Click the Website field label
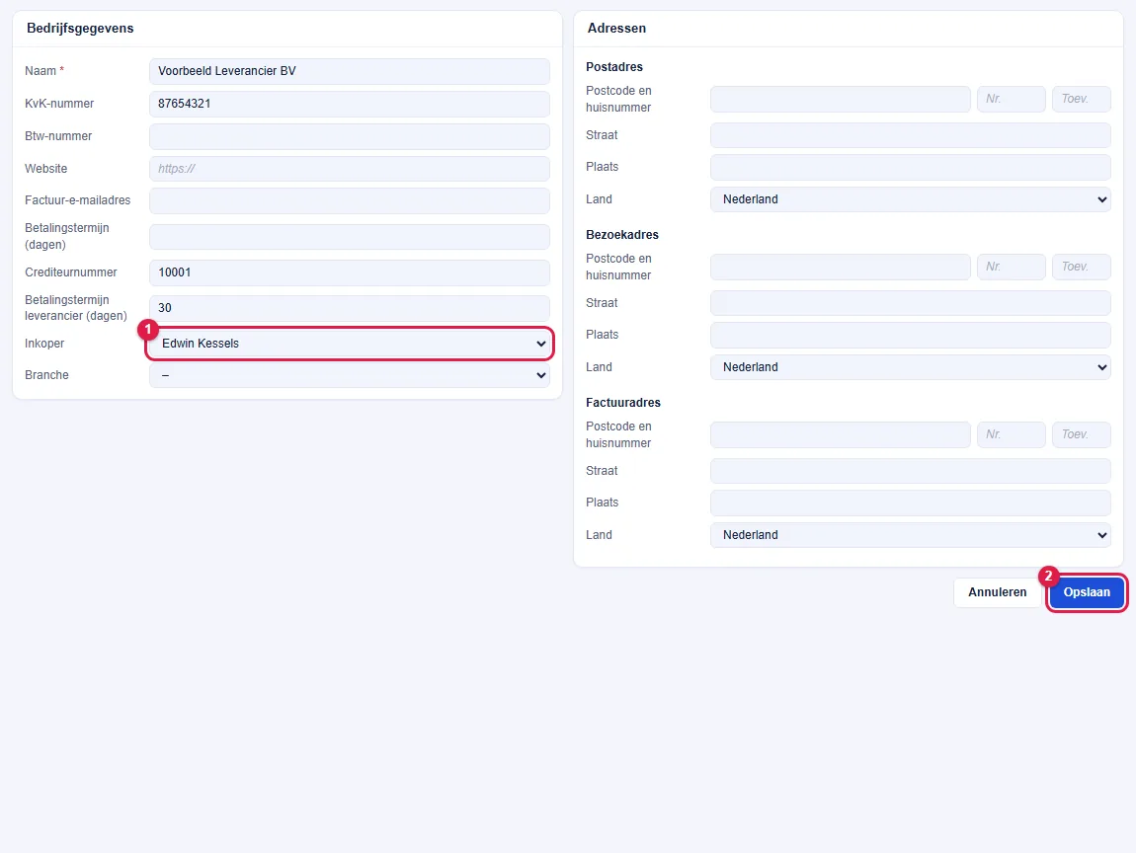1136x853 pixels. pos(45,169)
